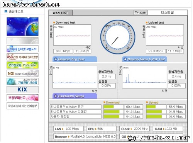The height and width of the screenshot is (143, 193).
Task: Click the 하나로통신 e-Valley 최대값 row label
Action: click(76, 112)
